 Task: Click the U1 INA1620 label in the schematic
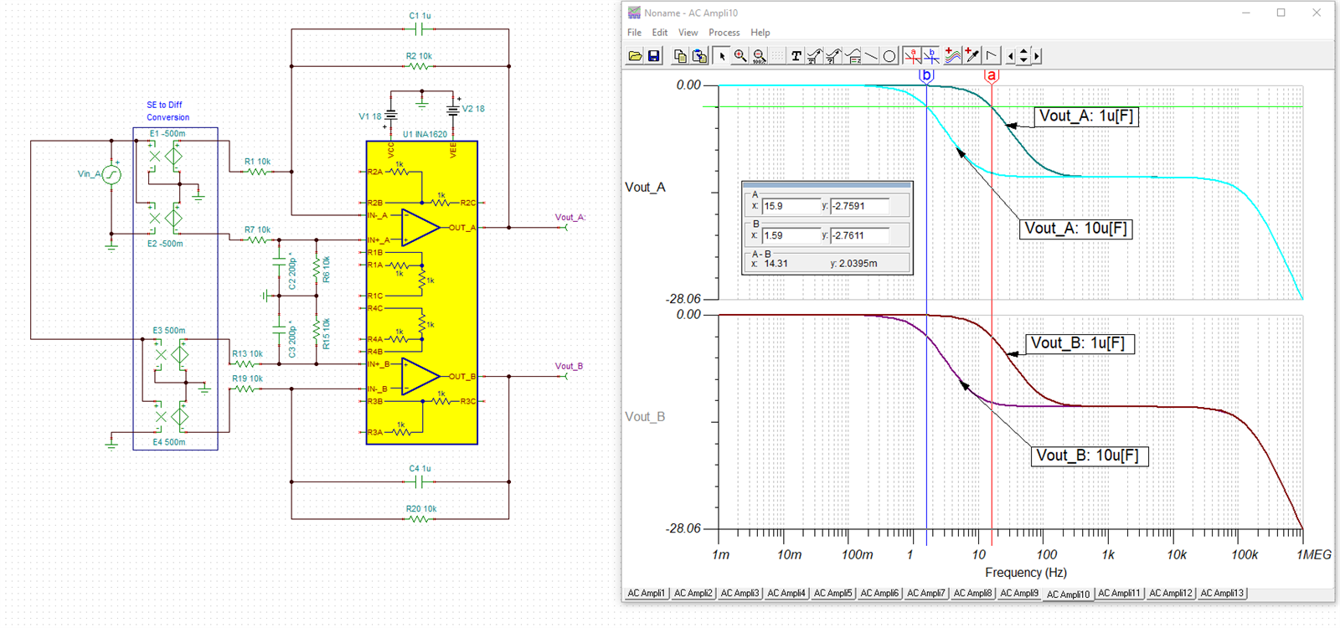[425, 134]
